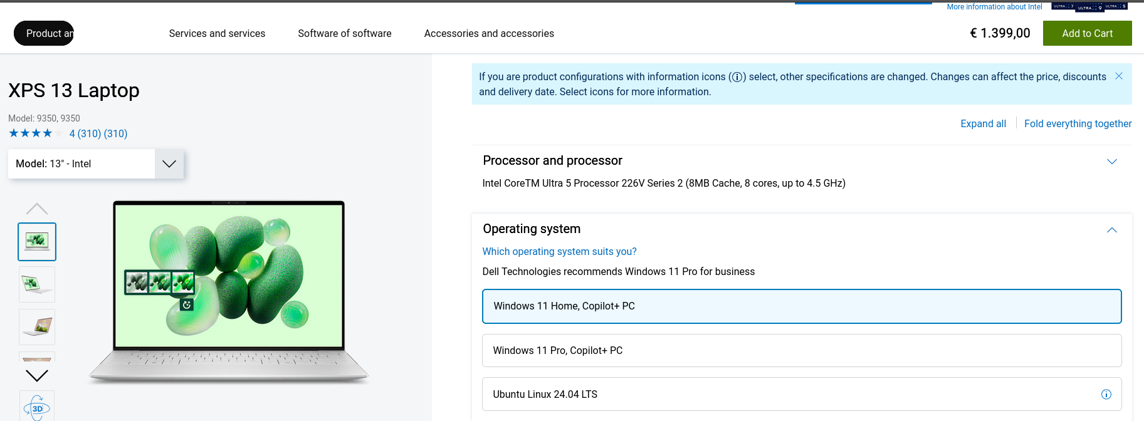View the 4 (310) reviews link
1144x421 pixels.
98,133
